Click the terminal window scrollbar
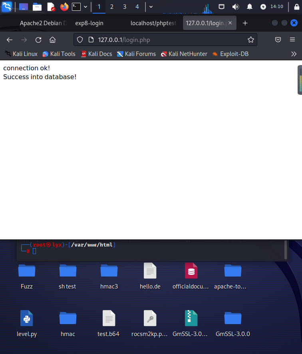The height and width of the screenshot is (354, 302). [286, 250]
